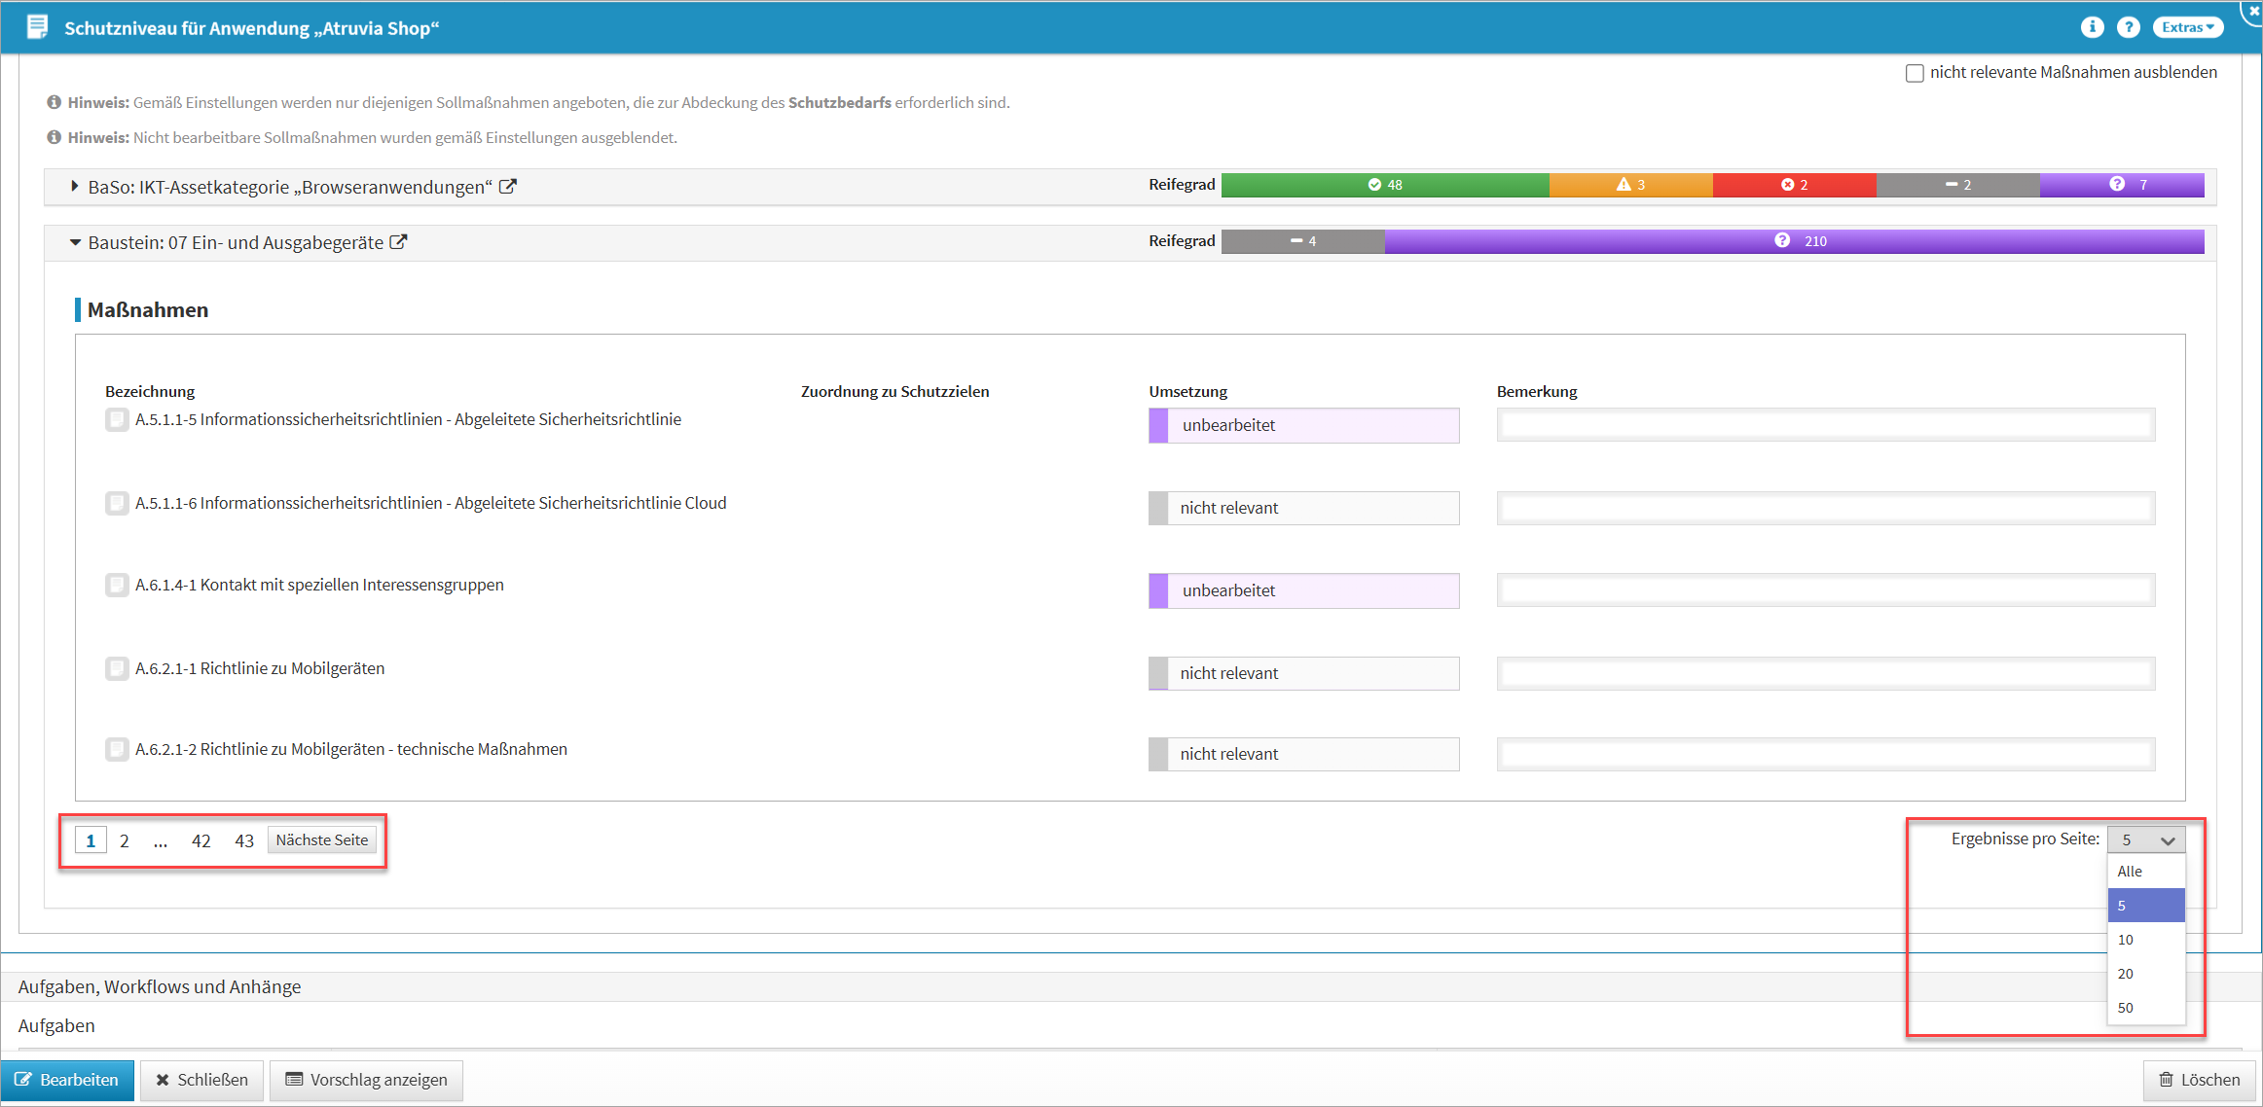The width and height of the screenshot is (2263, 1107).
Task: Choose 20 results per page option
Action: click(x=2144, y=974)
